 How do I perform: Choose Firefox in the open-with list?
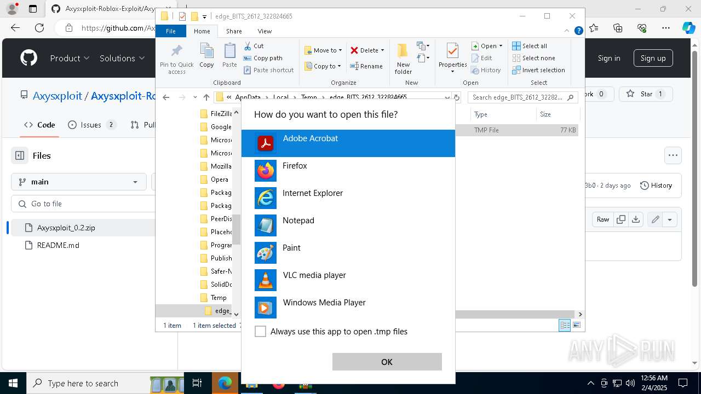coord(348,171)
